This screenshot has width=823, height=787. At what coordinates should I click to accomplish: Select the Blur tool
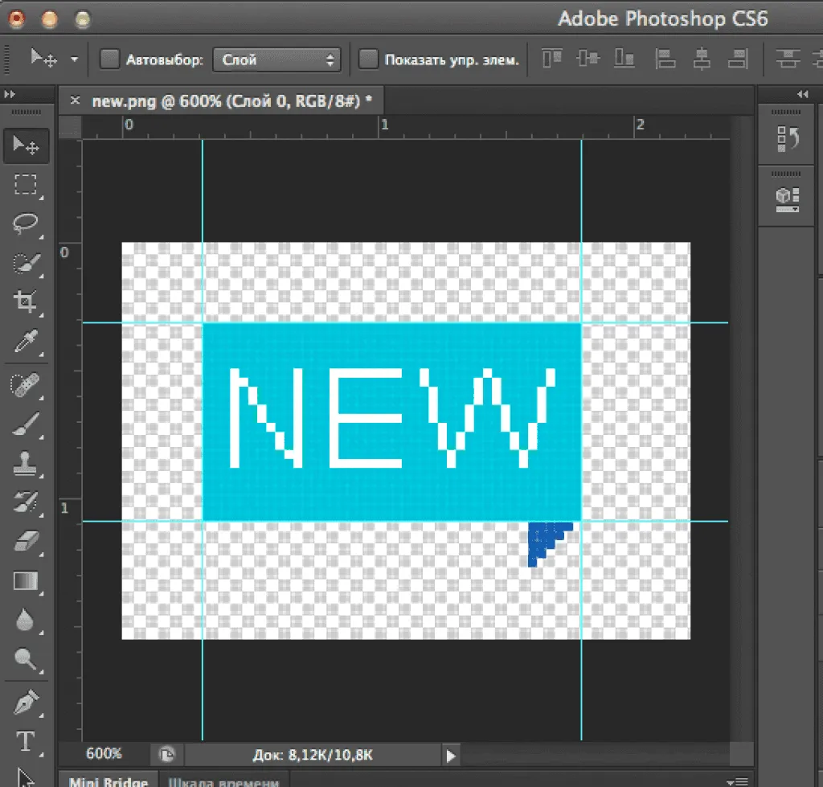coord(27,621)
